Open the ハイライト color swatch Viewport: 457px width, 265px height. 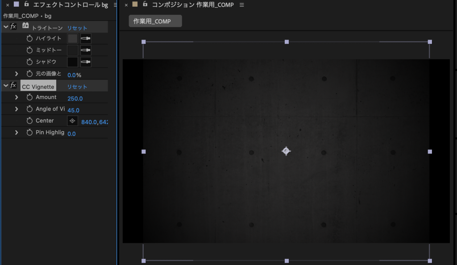tap(72, 39)
